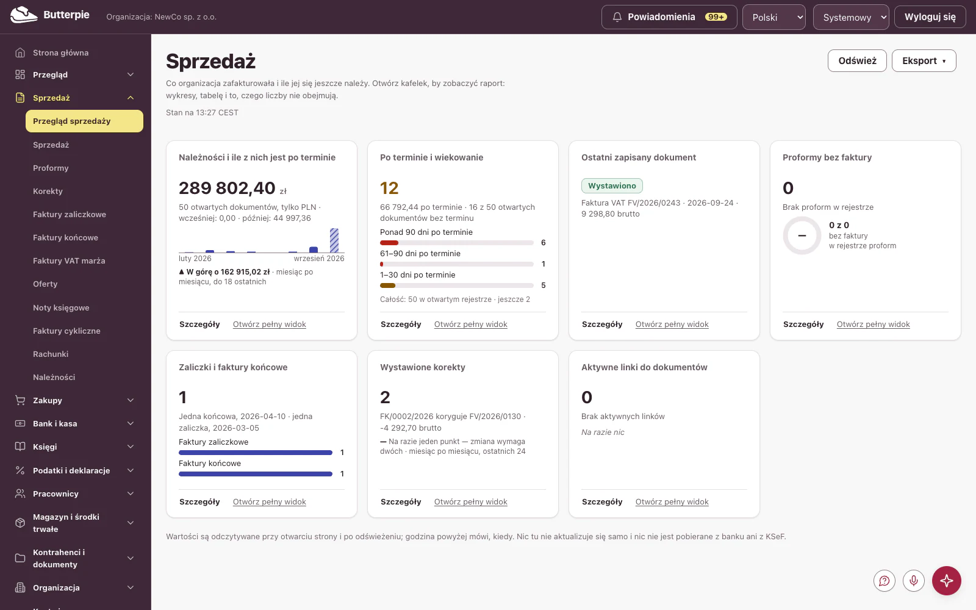This screenshot has height=610, width=976.
Task: Click the Zakupy cart icon
Action: pyautogui.click(x=20, y=400)
